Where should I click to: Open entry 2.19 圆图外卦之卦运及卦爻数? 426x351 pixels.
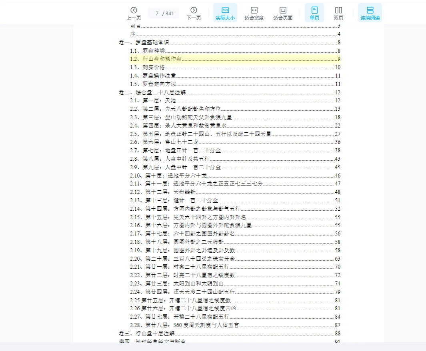tap(235, 251)
